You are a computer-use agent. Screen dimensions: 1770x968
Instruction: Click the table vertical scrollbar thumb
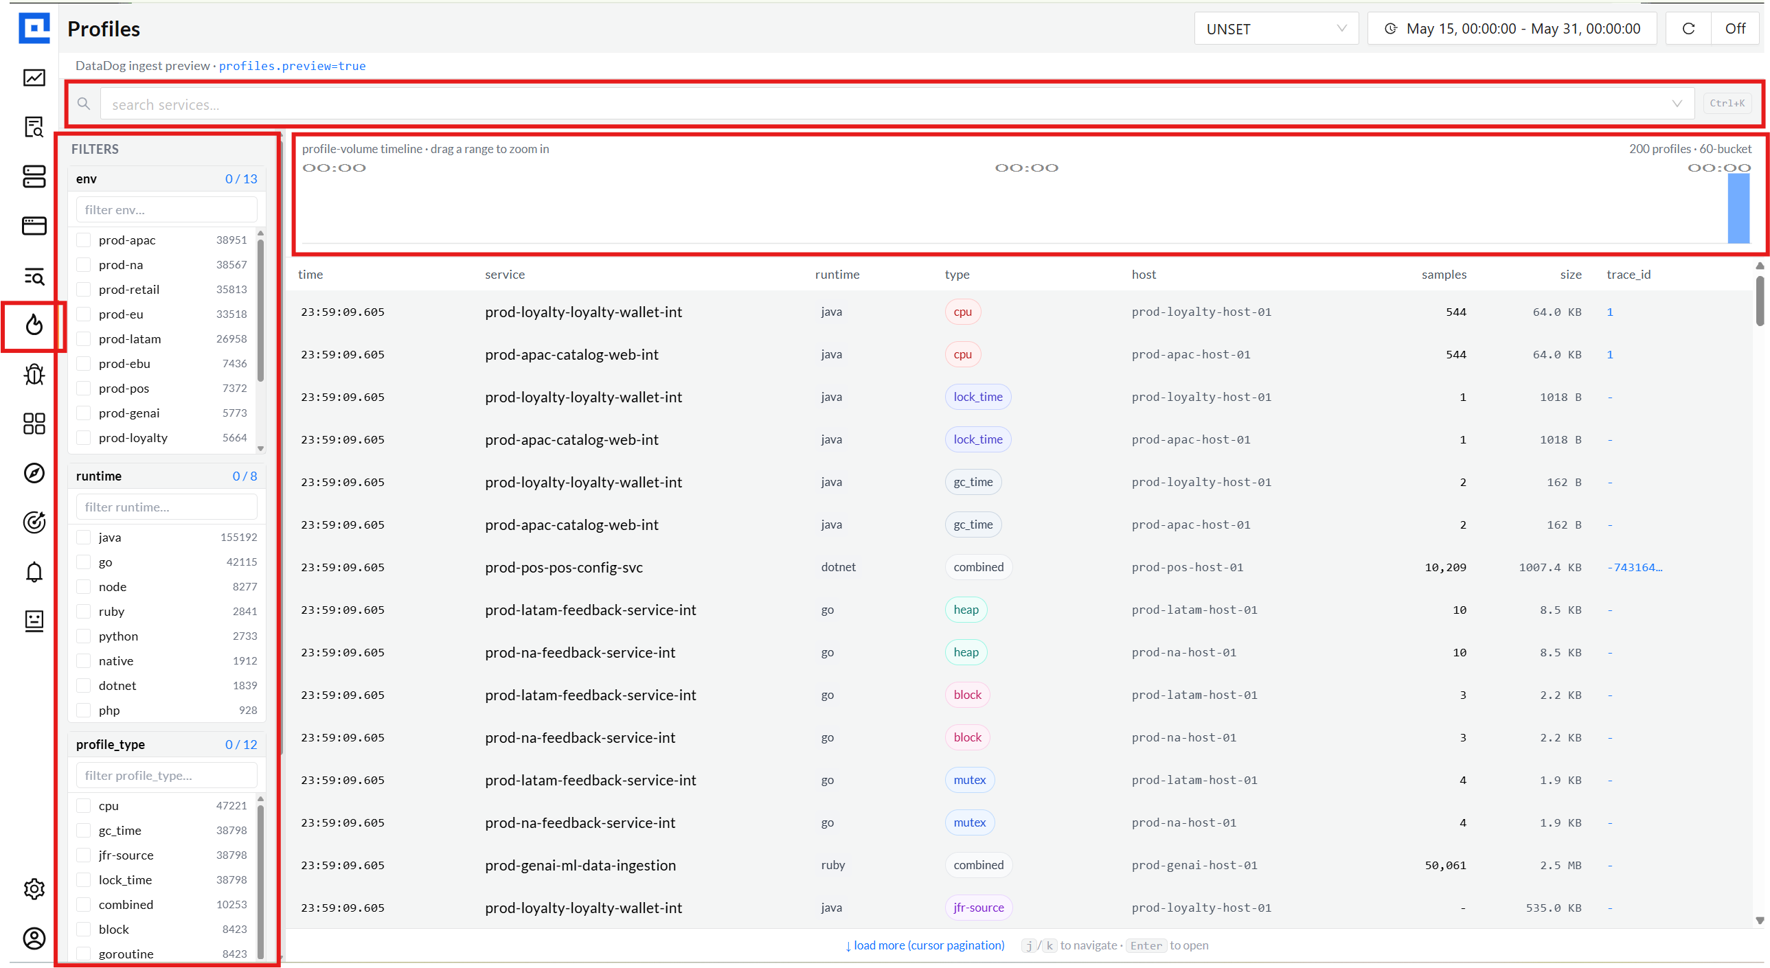click(1760, 300)
